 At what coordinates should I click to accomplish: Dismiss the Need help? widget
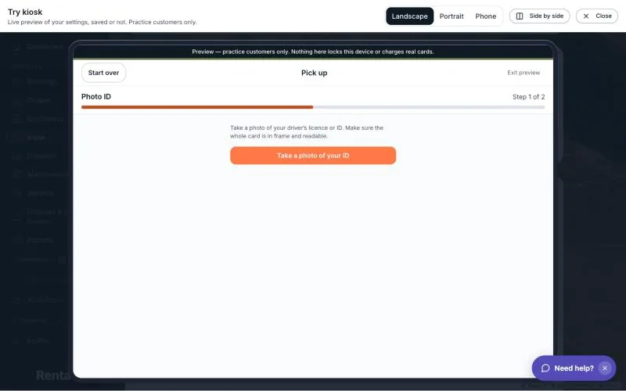pos(605,368)
